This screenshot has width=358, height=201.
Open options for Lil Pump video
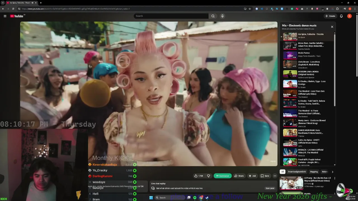335,178
